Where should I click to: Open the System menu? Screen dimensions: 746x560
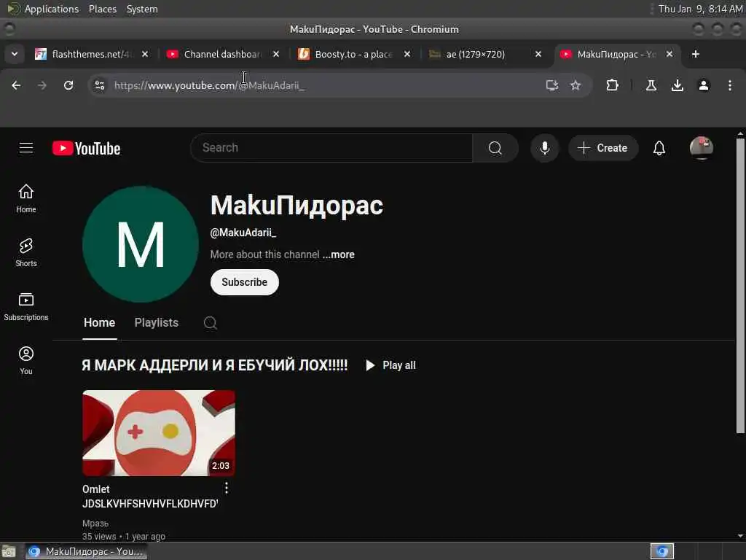pyautogui.click(x=142, y=9)
